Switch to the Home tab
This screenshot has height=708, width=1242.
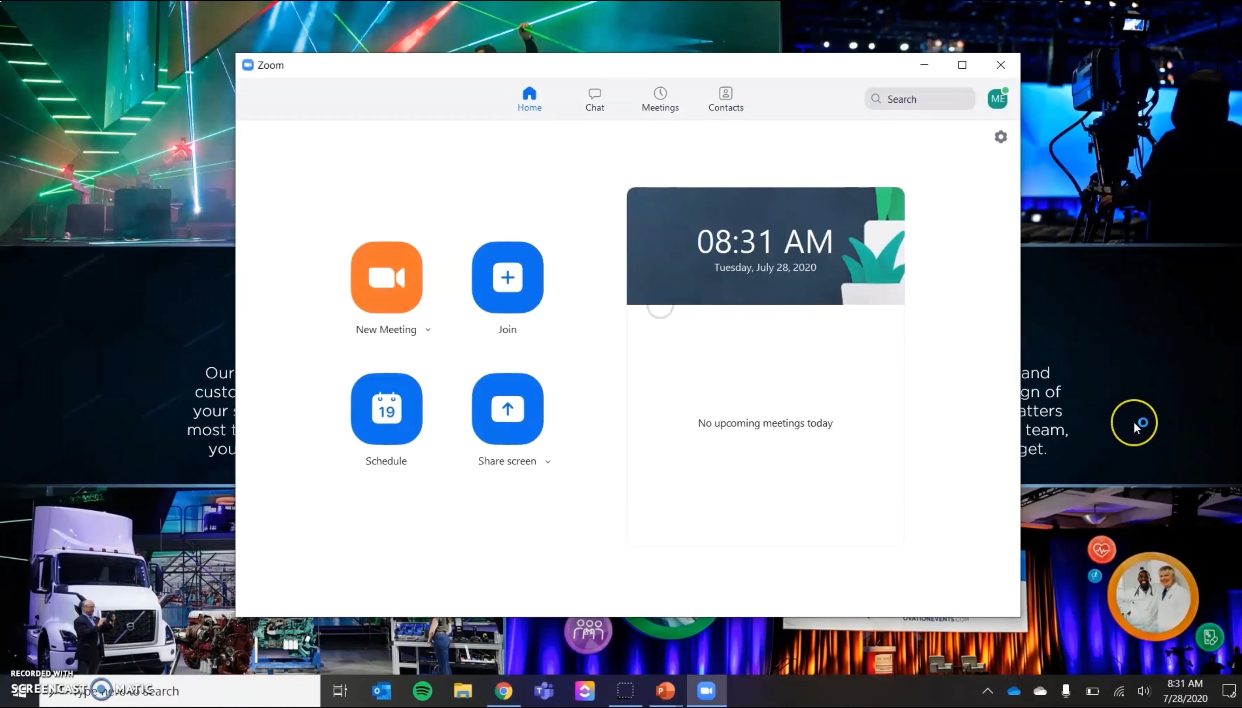click(x=530, y=99)
